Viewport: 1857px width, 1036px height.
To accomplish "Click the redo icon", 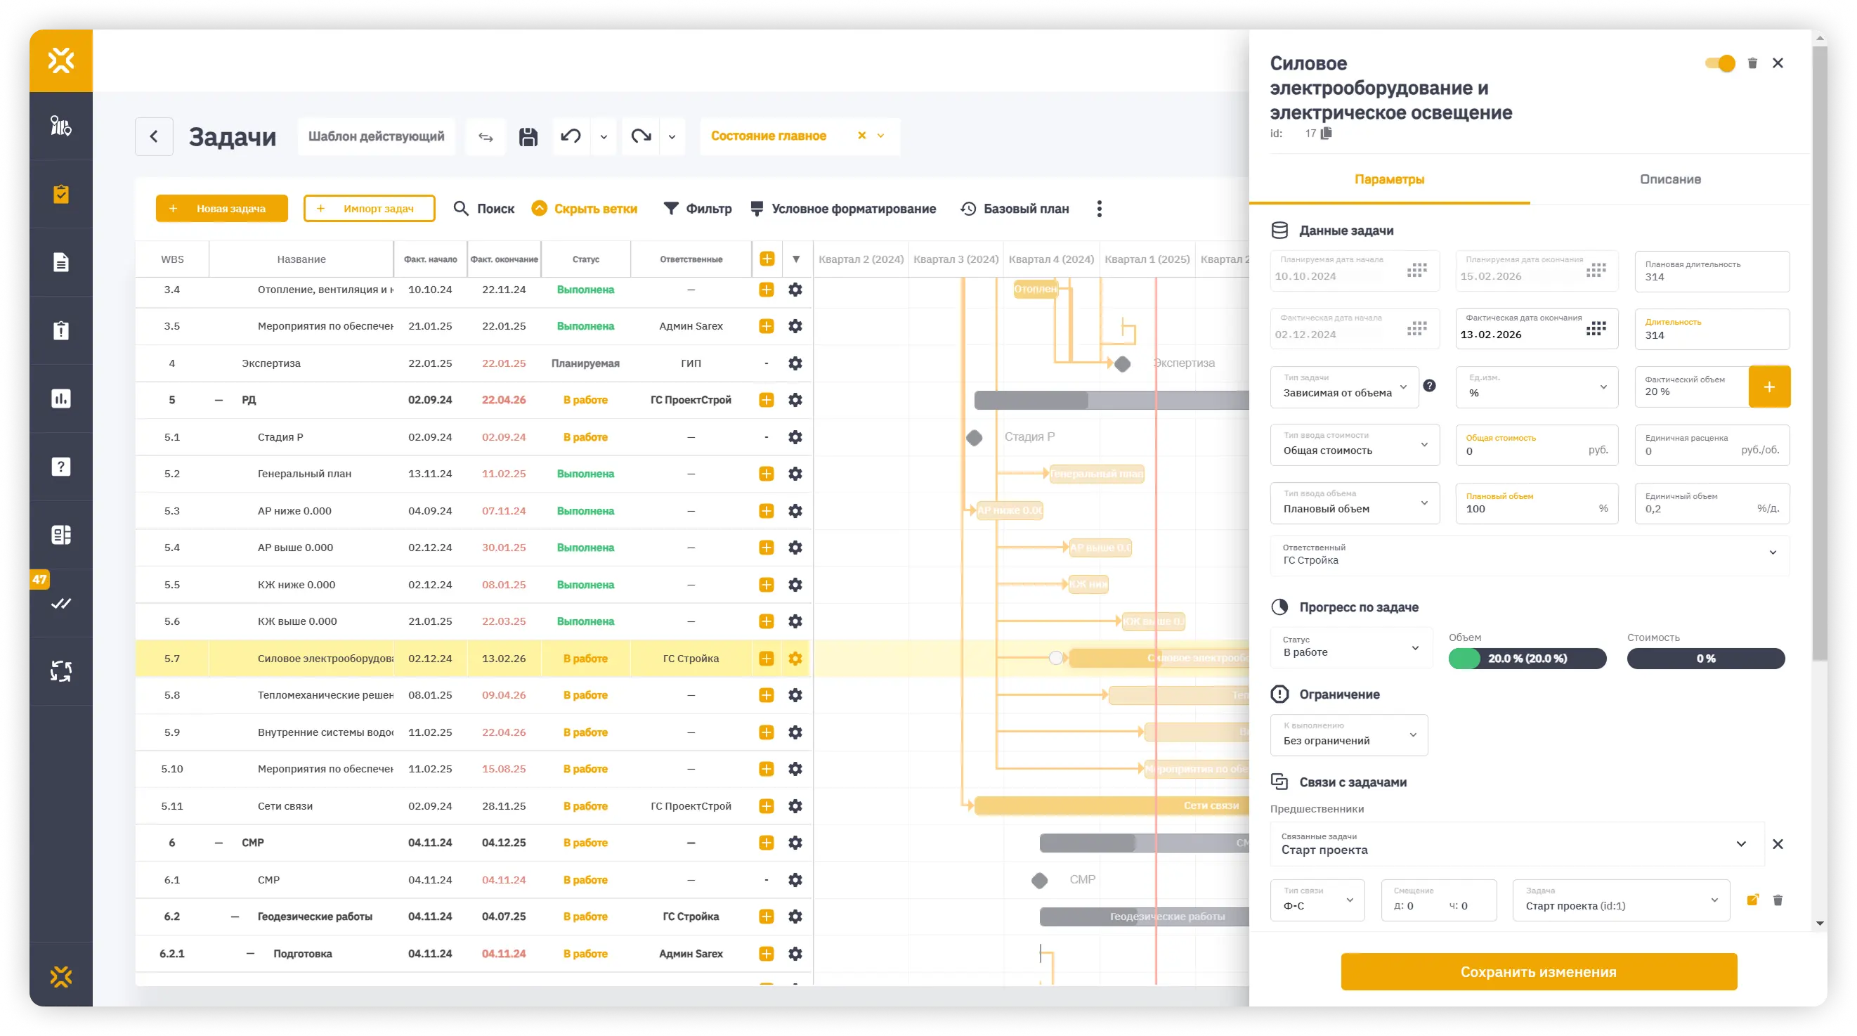I will point(641,136).
